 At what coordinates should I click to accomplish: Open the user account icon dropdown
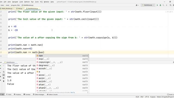click(137, 5)
